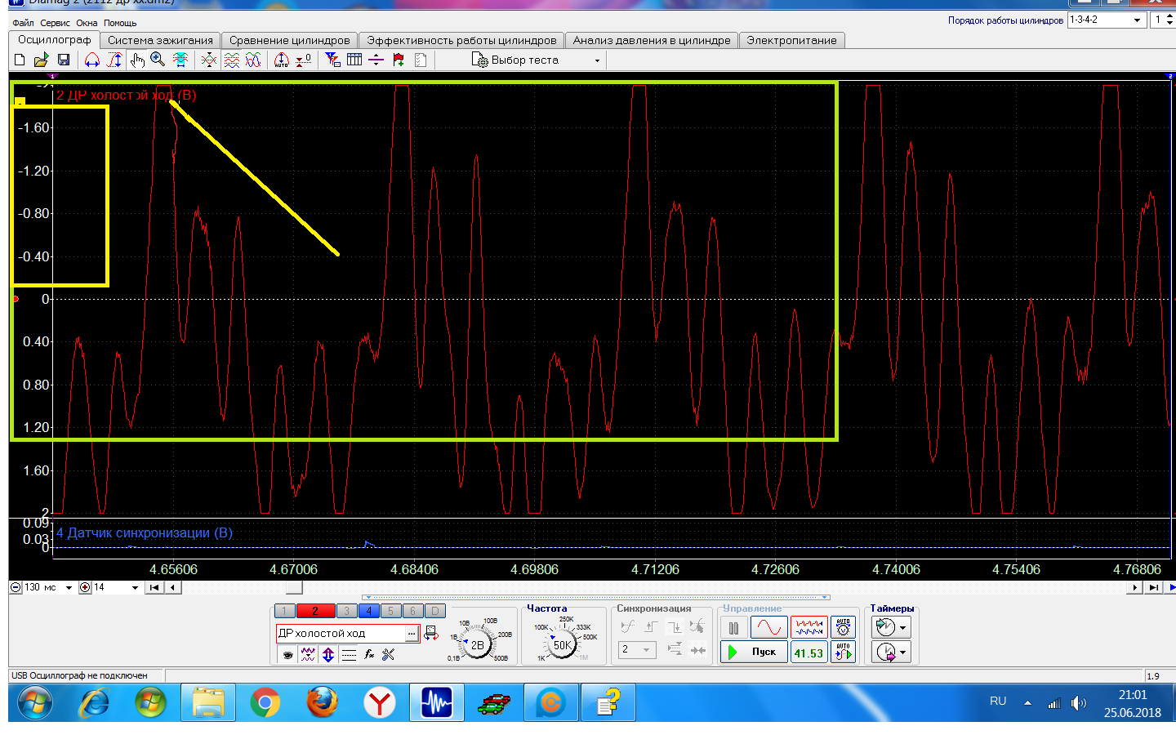Switch to Эффективность работы цилиндров tab
The image size is (1176, 735).
pos(461,40)
